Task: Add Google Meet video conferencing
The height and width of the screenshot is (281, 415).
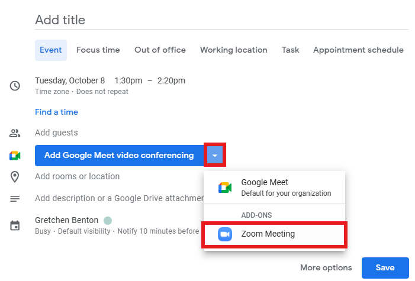Action: 119,156
